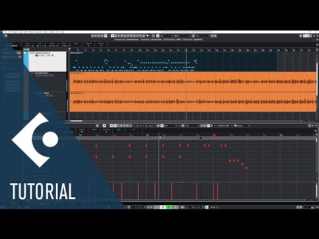Click the open-in-window icon at lower zone top right

click(310, 125)
